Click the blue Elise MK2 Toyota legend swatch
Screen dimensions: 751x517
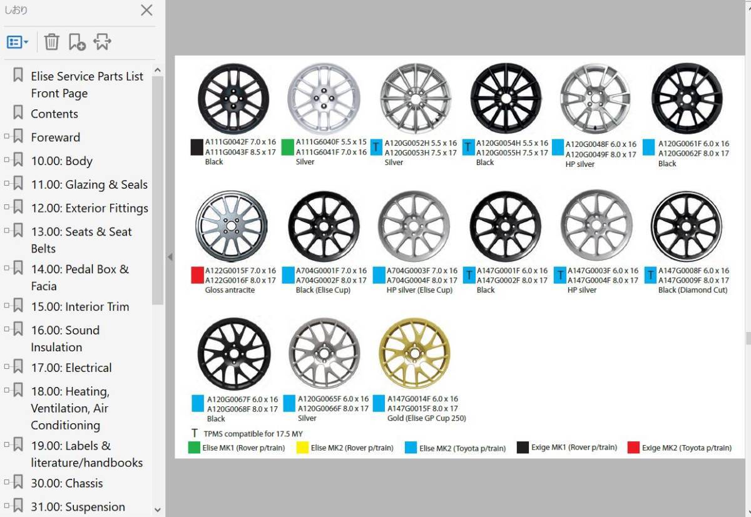pos(411,448)
